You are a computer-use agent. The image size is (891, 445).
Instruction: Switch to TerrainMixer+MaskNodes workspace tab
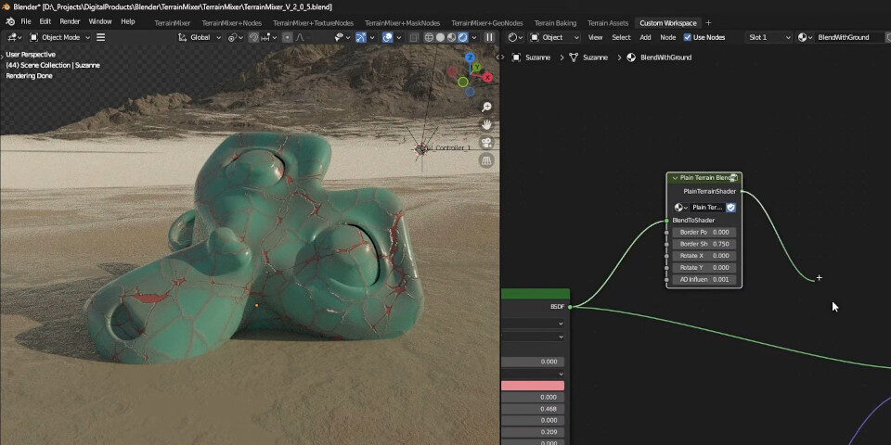(402, 23)
